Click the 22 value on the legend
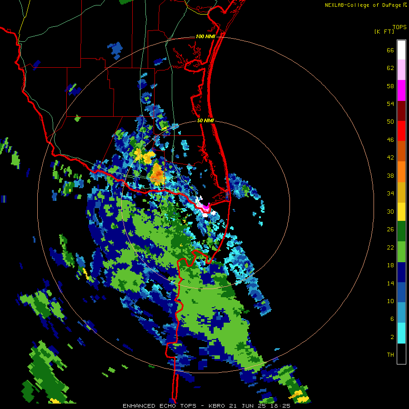The image size is (409, 409). 390,247
